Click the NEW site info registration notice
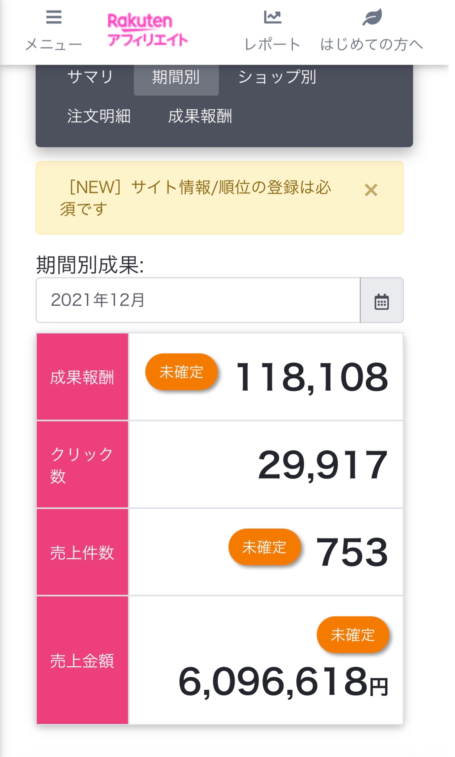455x757 pixels. [x=194, y=198]
